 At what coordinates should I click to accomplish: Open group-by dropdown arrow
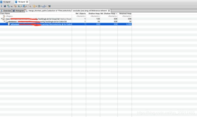[x=36, y=6]
